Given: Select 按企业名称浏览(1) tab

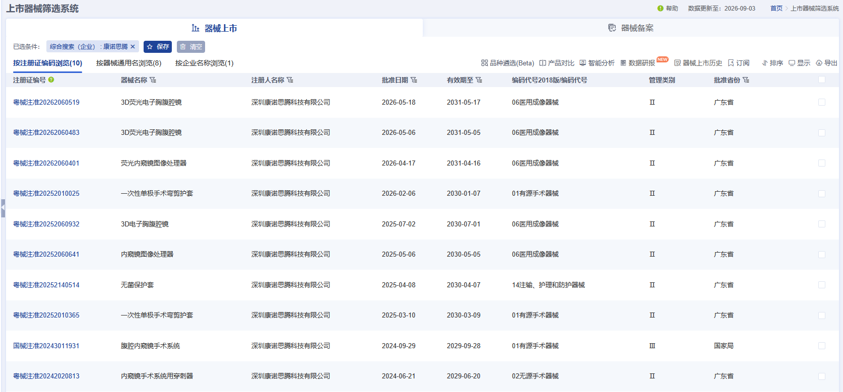Looking at the screenshot, I should (205, 63).
